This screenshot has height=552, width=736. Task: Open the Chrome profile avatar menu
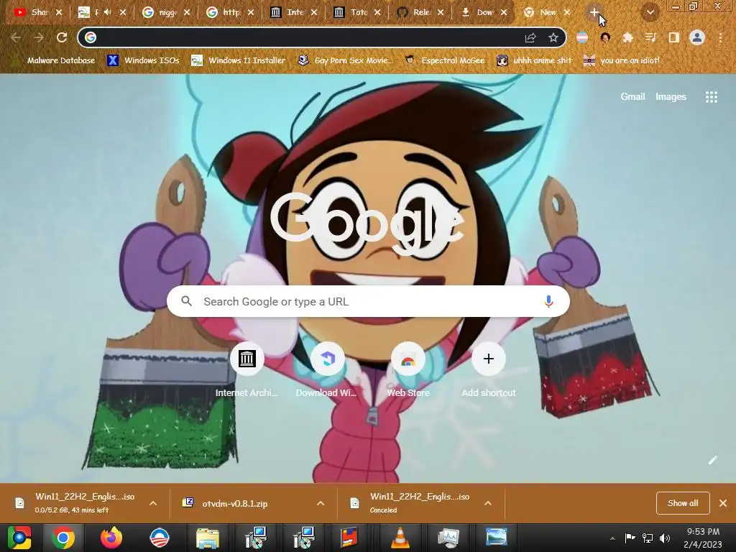click(697, 37)
